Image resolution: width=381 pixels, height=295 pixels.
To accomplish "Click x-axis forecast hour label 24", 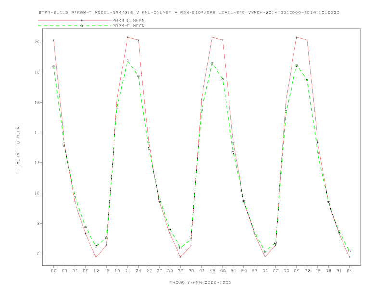I will pos(138,271).
